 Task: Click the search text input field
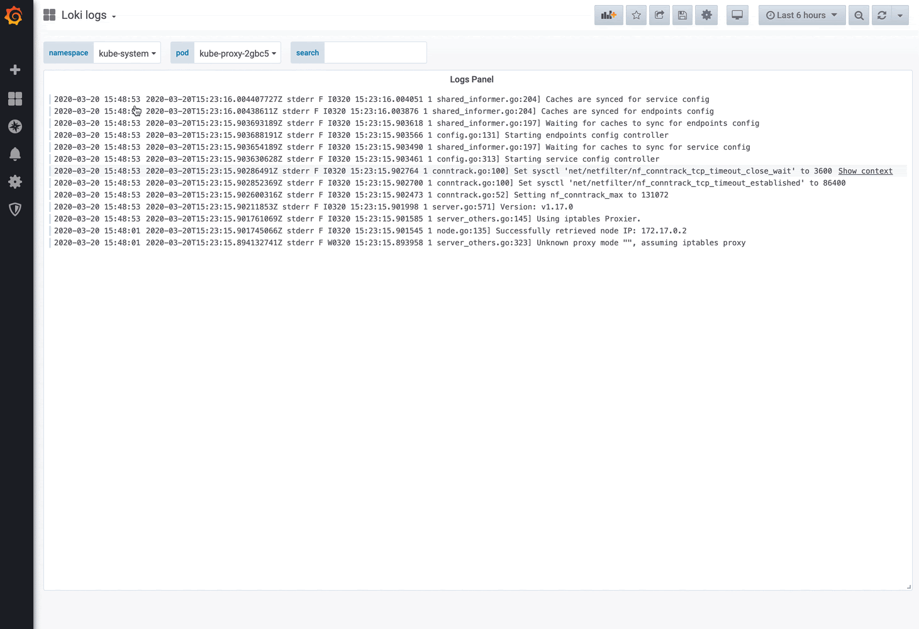pyautogui.click(x=376, y=53)
